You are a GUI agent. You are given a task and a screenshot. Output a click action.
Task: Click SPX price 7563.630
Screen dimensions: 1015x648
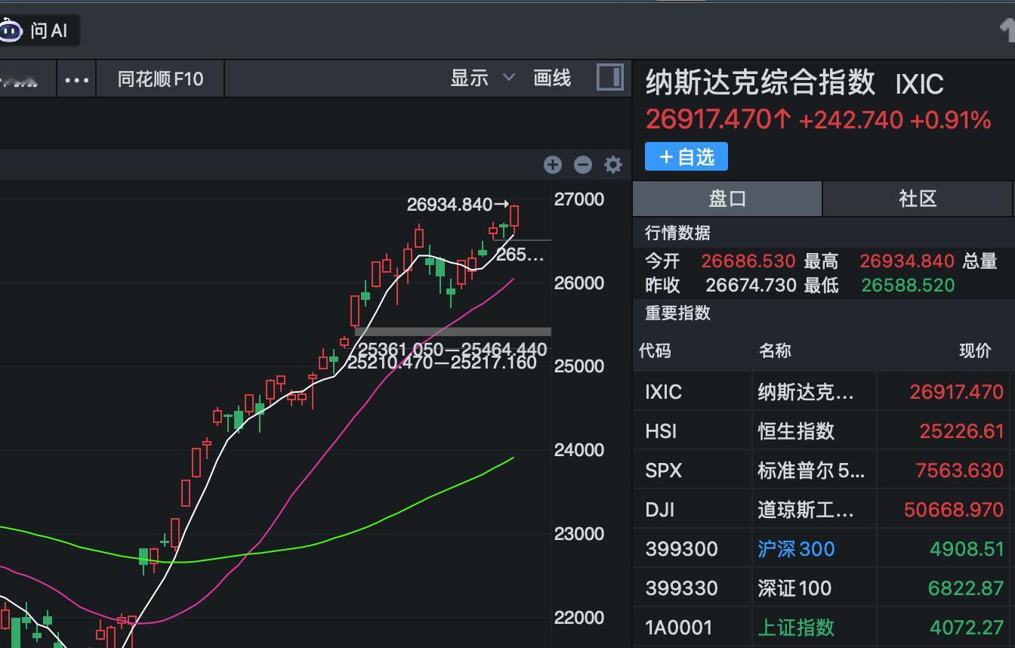coord(959,471)
